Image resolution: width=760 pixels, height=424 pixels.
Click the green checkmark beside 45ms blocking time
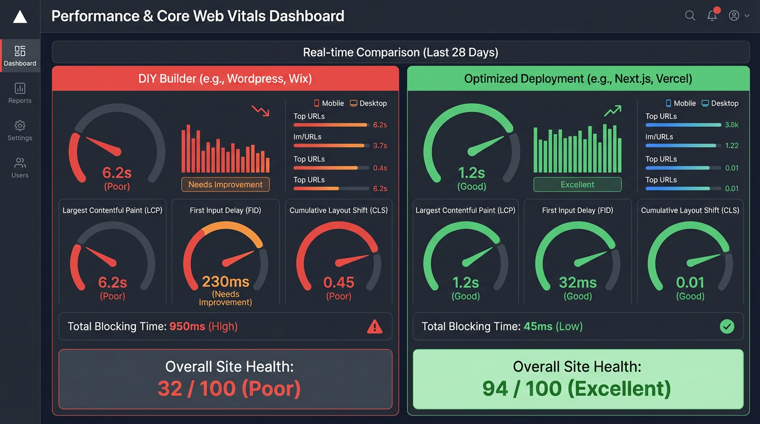click(727, 326)
